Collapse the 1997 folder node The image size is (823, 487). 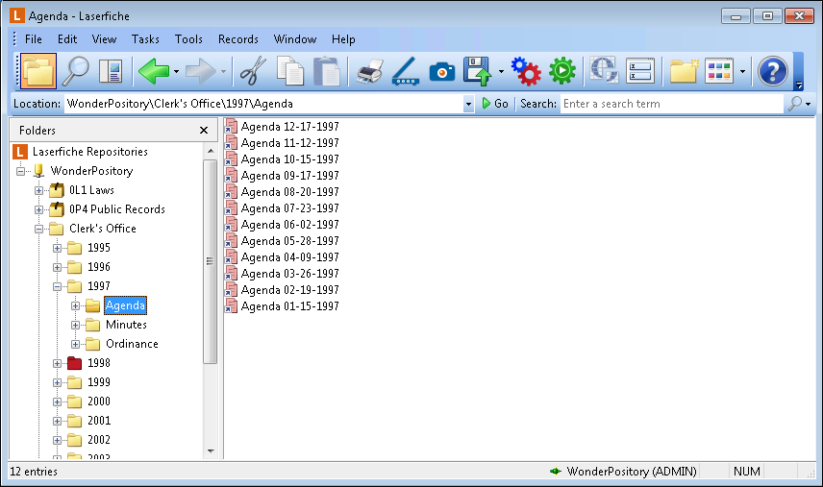pos(58,286)
